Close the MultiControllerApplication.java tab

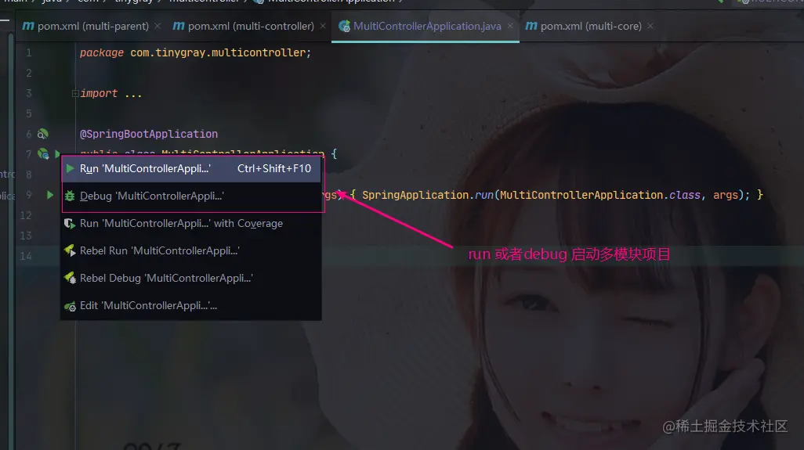click(x=510, y=26)
